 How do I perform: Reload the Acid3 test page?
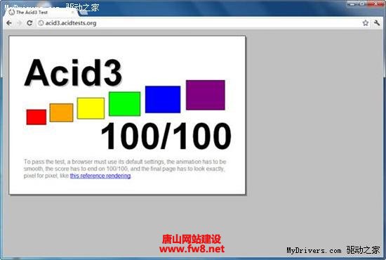coord(29,23)
